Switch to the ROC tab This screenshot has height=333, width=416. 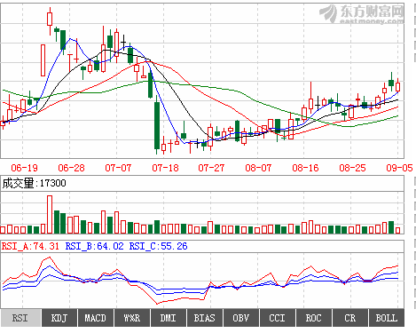pyautogui.click(x=314, y=318)
